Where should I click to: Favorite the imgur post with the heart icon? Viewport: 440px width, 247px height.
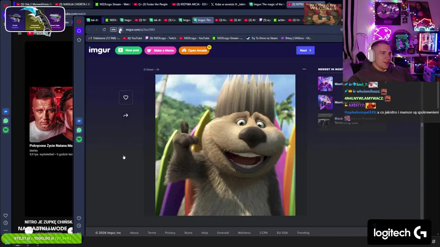pyautogui.click(x=126, y=97)
